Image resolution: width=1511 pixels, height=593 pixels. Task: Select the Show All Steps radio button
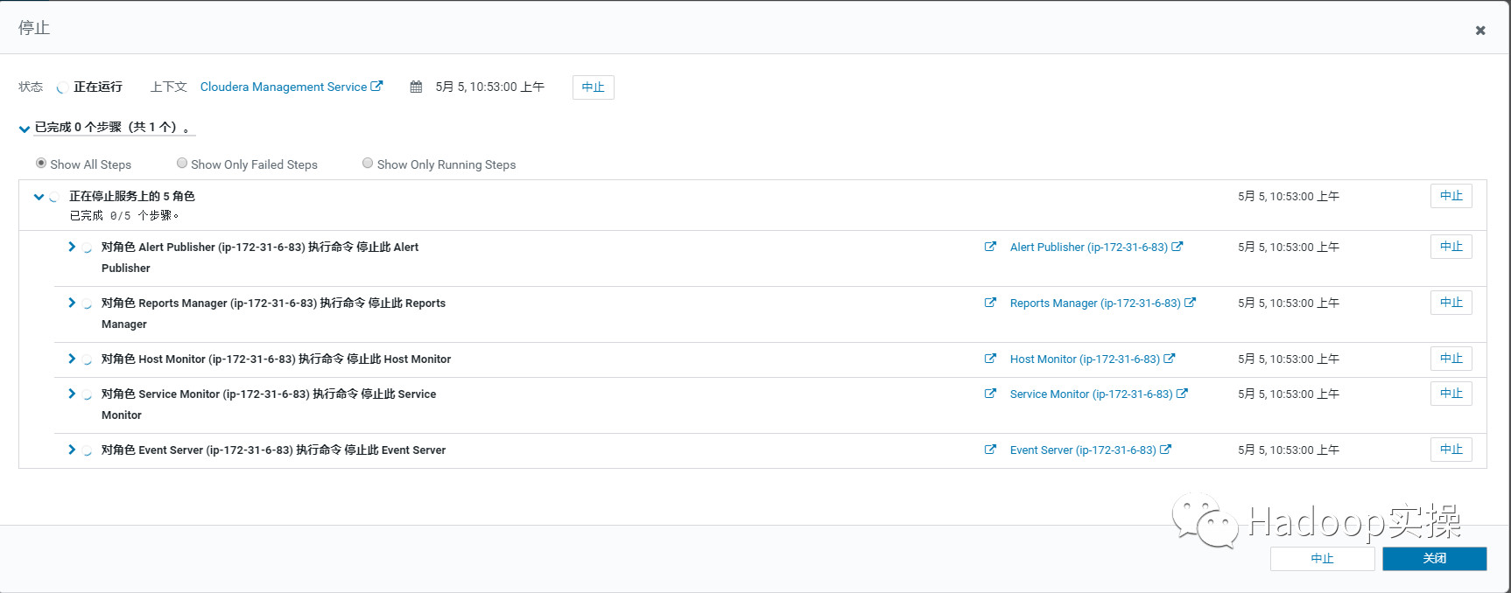(41, 164)
